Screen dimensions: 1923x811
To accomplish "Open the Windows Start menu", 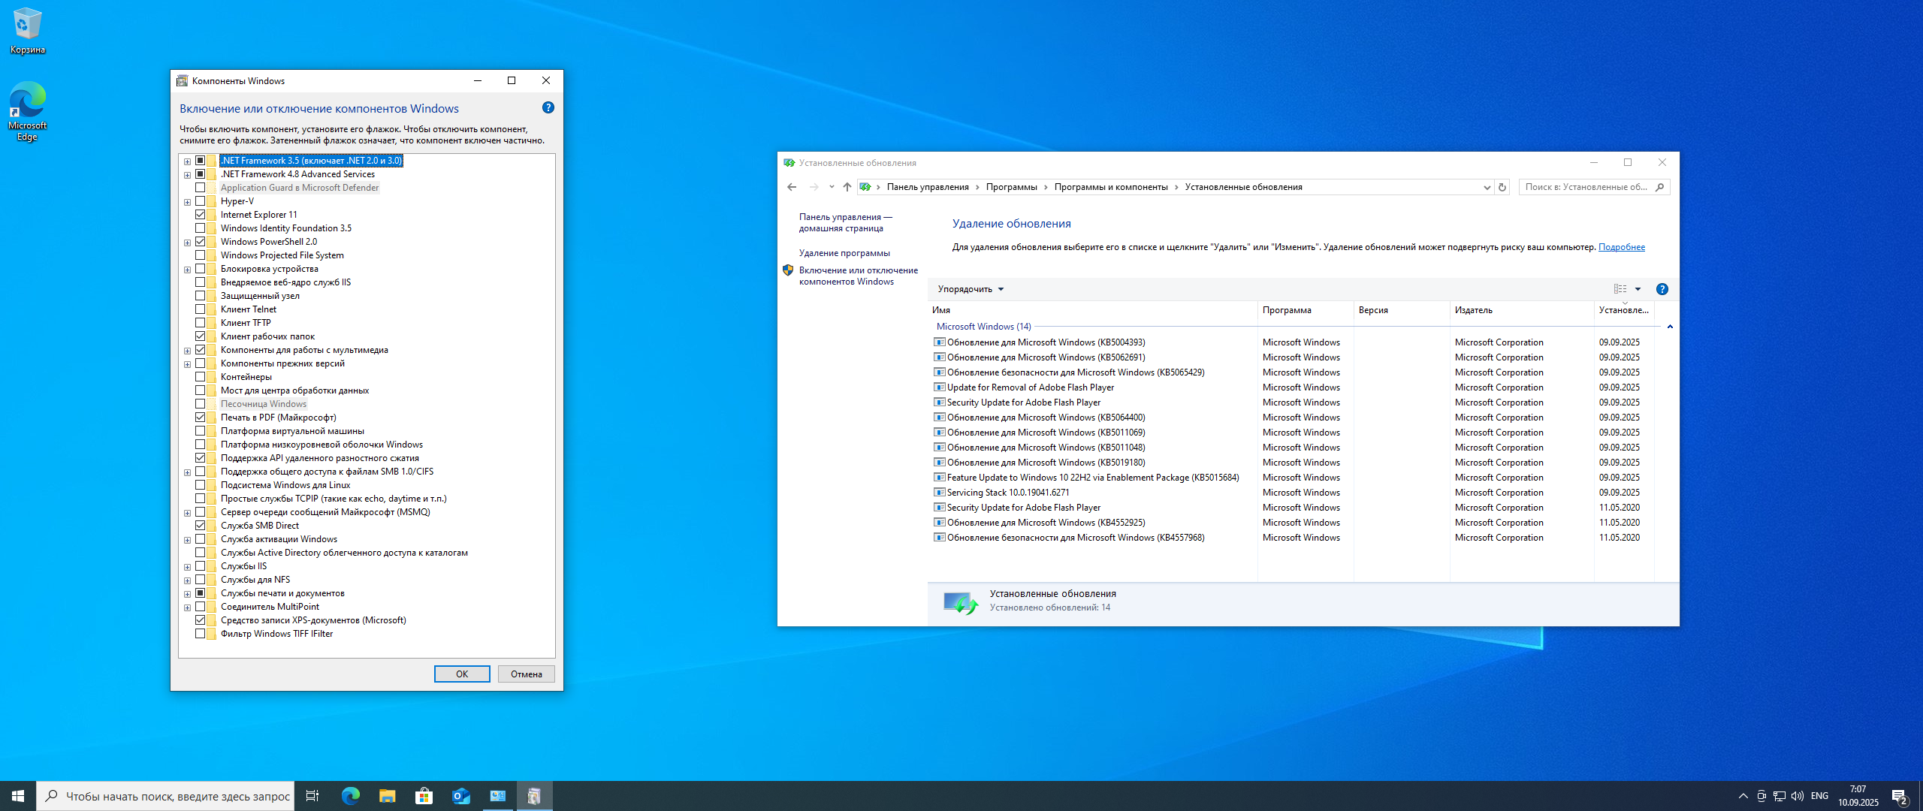I will (18, 796).
